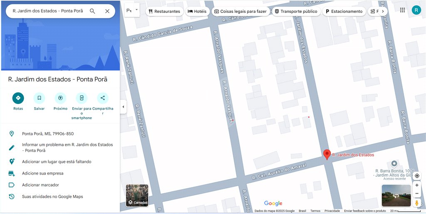Open Rotas directions button
This screenshot has width=426, height=214.
tap(18, 98)
